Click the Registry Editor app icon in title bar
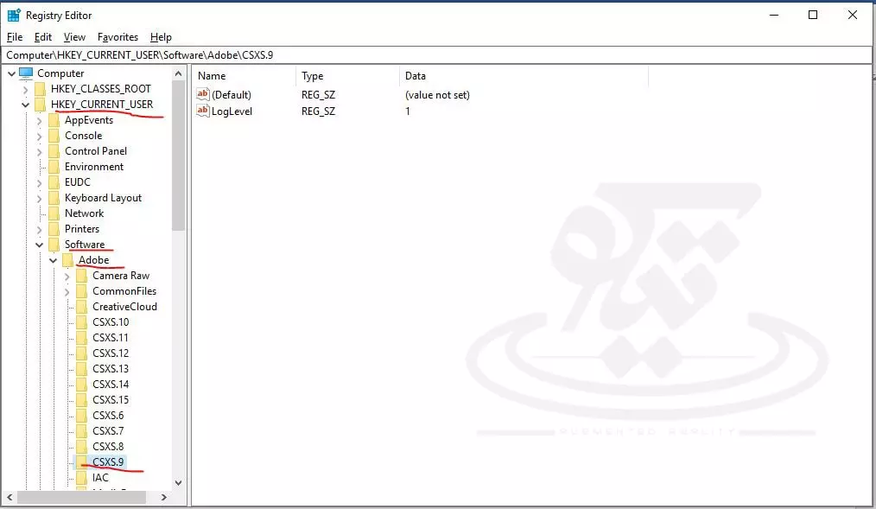The image size is (876, 509). [14, 15]
